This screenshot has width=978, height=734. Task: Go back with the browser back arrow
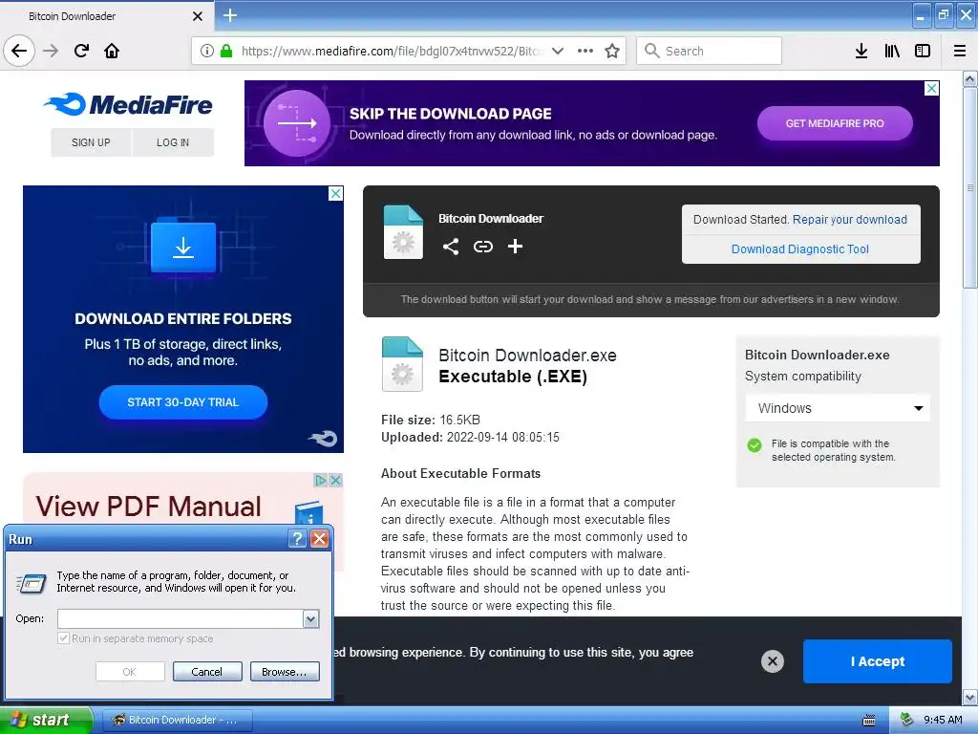19,51
